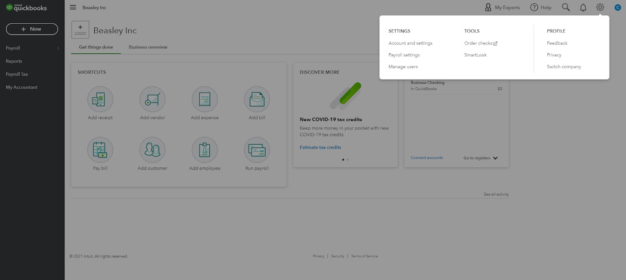Select the Add bill shortcut icon
Image resolution: width=626 pixels, height=280 pixels.
click(257, 99)
